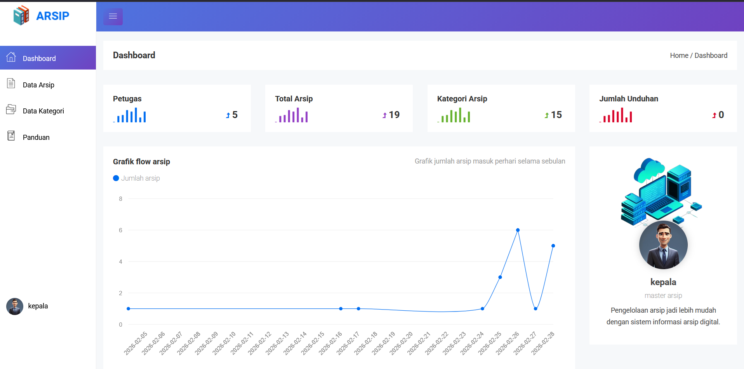Open the Dashboard menu item label

pos(39,58)
